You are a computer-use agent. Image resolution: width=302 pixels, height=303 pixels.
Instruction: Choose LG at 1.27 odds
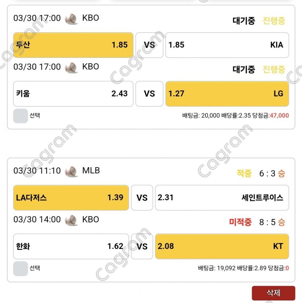point(227,93)
